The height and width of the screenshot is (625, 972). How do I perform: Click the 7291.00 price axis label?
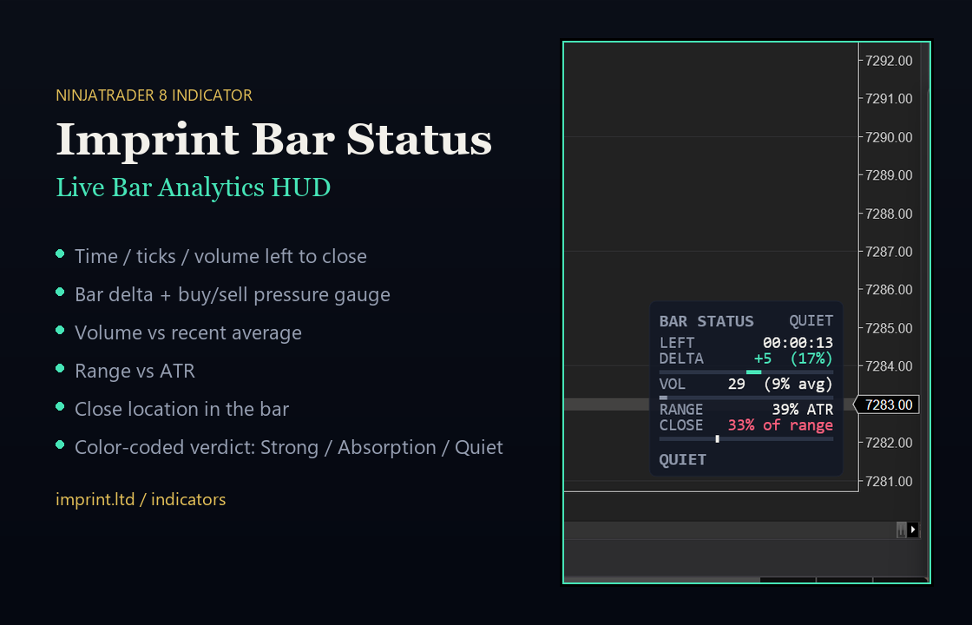point(889,99)
